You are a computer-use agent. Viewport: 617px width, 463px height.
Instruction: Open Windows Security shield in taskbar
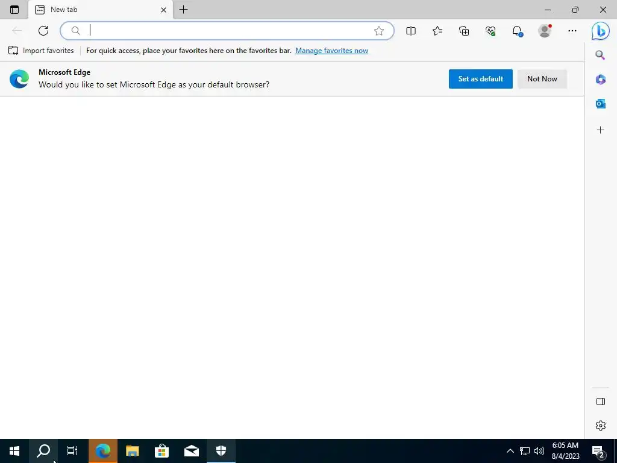point(221,451)
